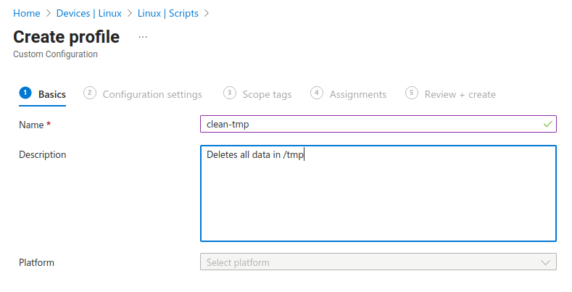Click the step 1 circle icon
Image resolution: width=572 pixels, height=292 pixels.
tap(25, 93)
